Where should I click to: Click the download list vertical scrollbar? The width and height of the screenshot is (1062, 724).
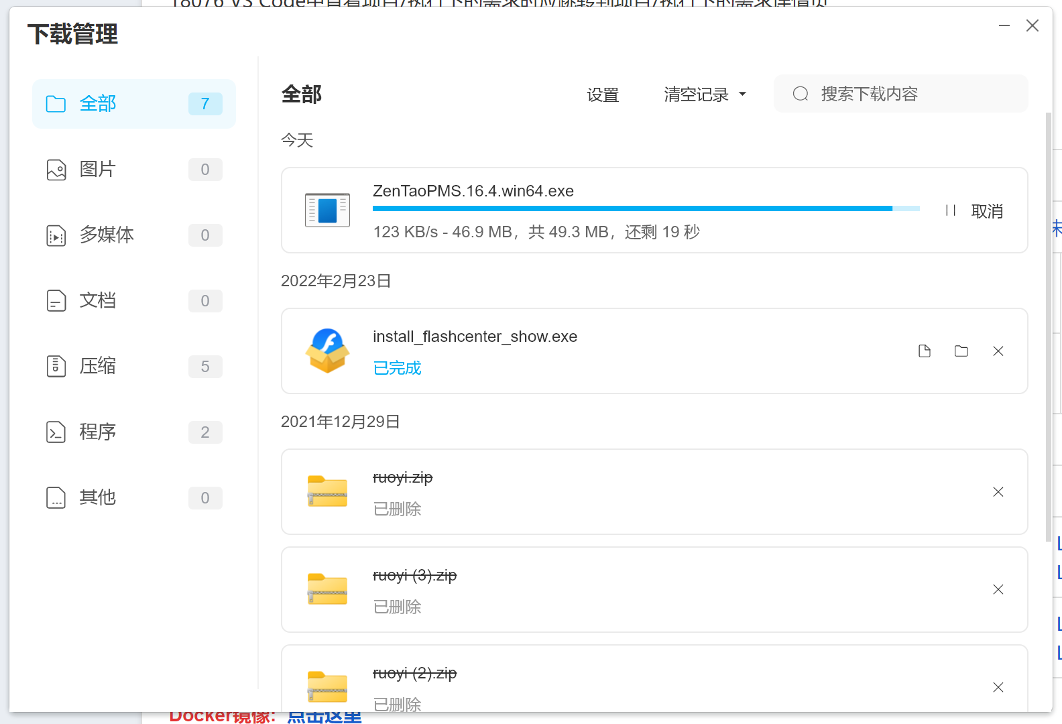coord(1049,327)
